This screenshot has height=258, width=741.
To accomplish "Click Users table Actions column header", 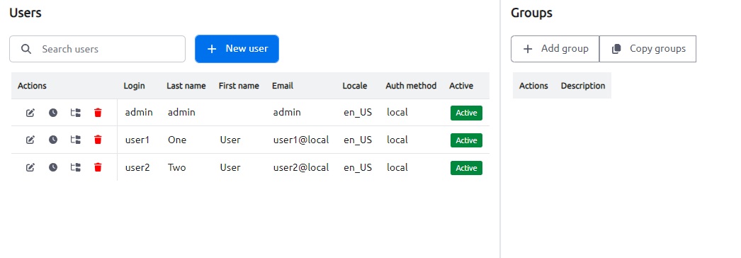I will tap(32, 86).
